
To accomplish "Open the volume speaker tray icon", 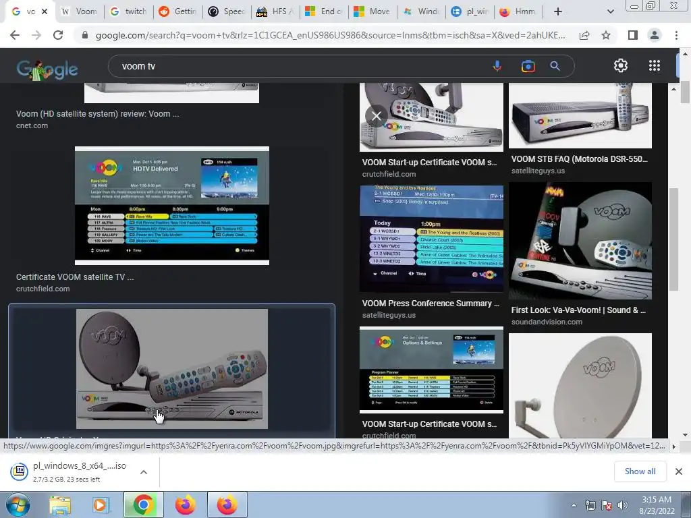I will 623,505.
